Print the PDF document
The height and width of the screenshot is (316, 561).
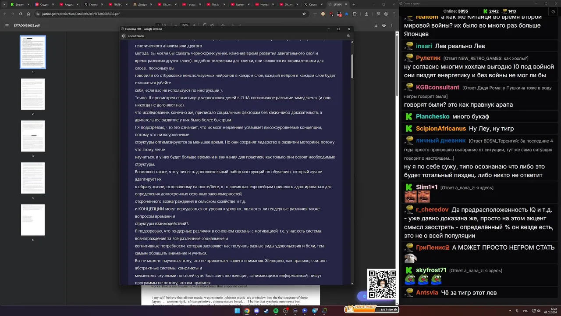coord(384,25)
